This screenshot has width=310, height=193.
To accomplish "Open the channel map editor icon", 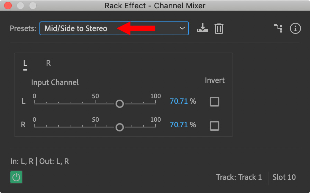I will [x=278, y=28].
